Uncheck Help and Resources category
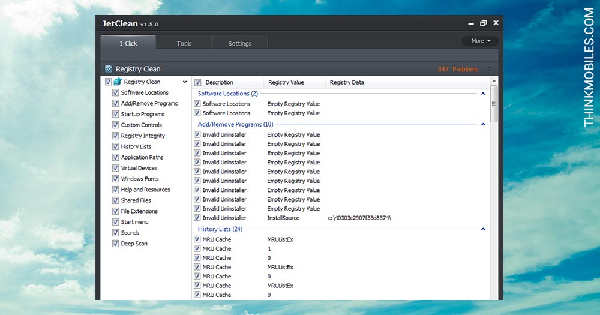This screenshot has height=315, width=600. point(115,190)
